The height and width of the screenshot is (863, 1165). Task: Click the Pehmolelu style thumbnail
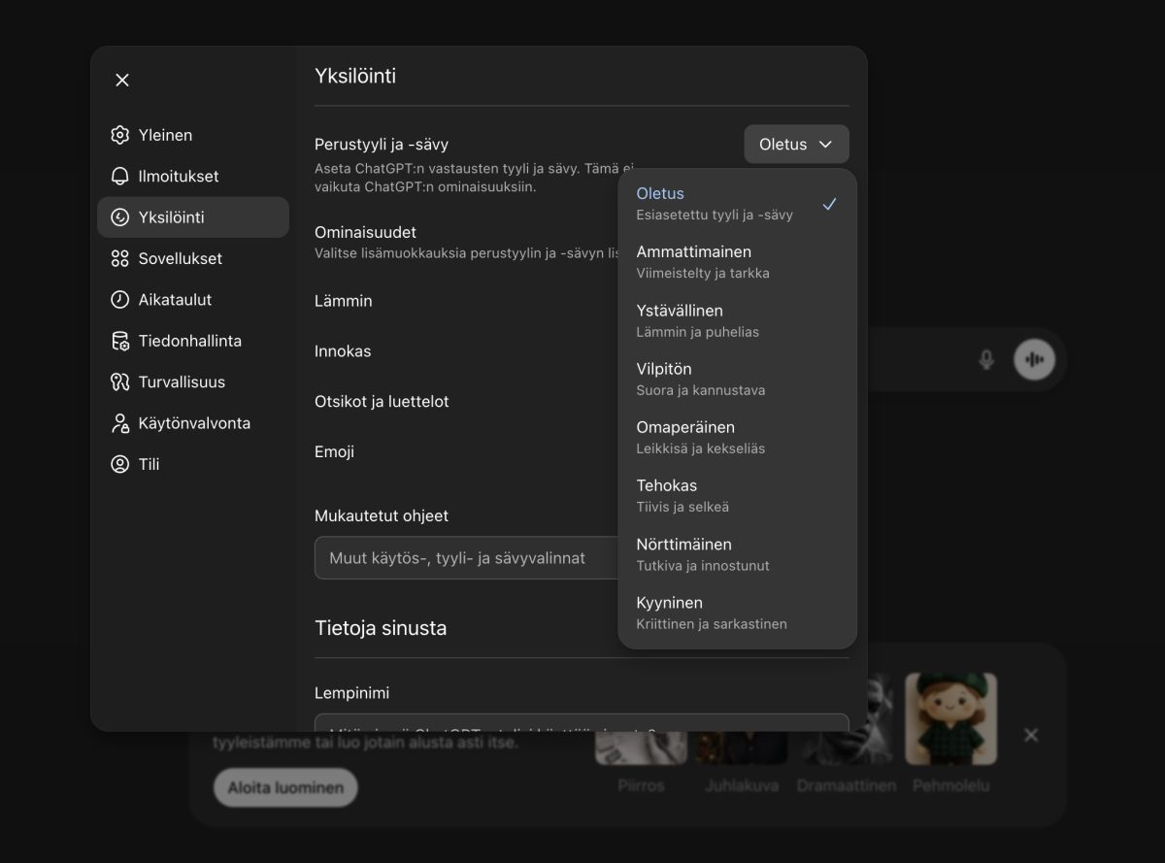point(951,719)
